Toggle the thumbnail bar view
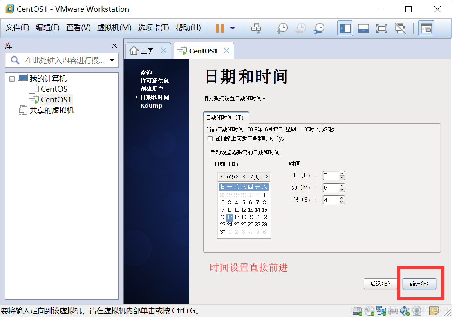The height and width of the screenshot is (317, 452). click(363, 28)
